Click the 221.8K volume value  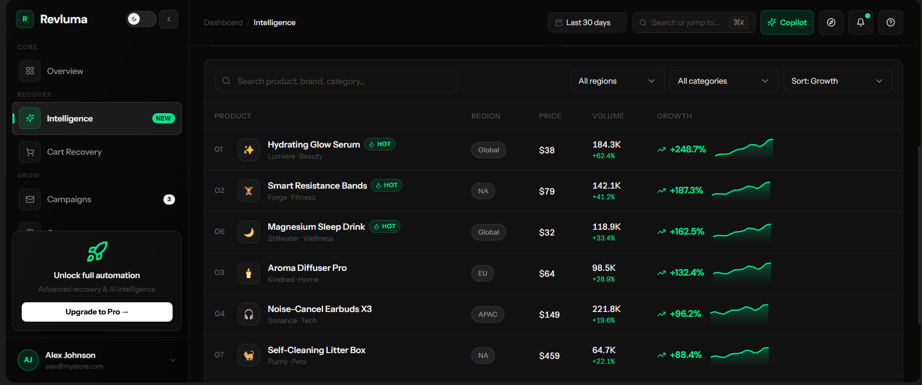click(x=606, y=309)
